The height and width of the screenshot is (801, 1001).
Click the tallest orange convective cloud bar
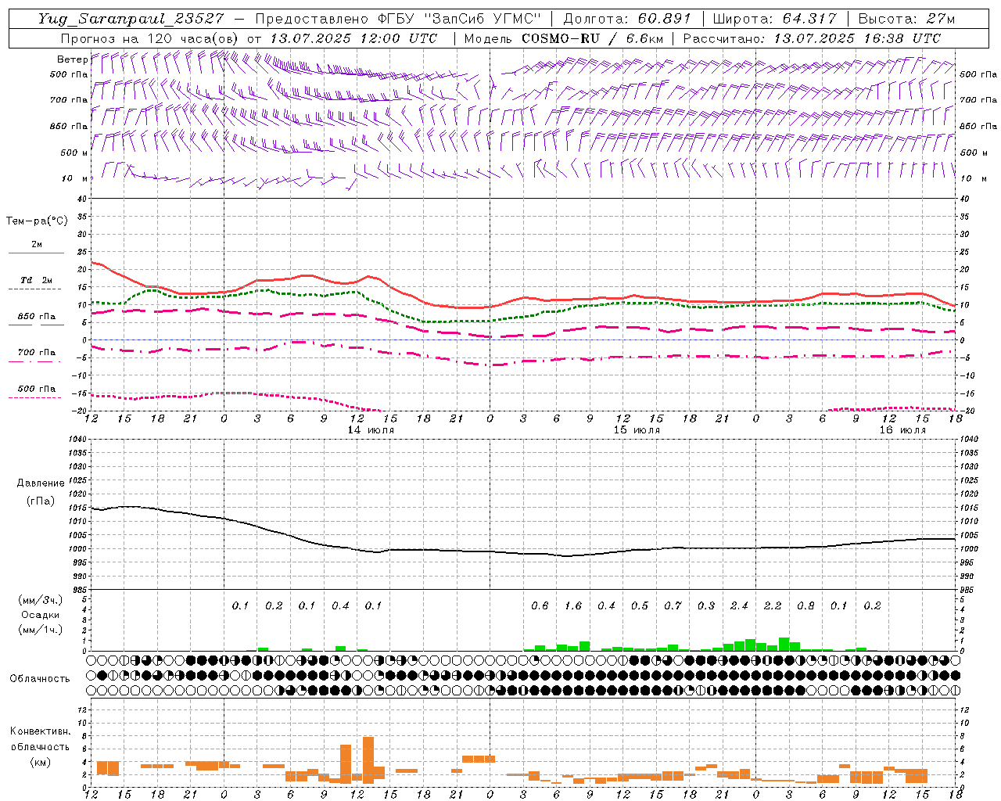click(368, 759)
